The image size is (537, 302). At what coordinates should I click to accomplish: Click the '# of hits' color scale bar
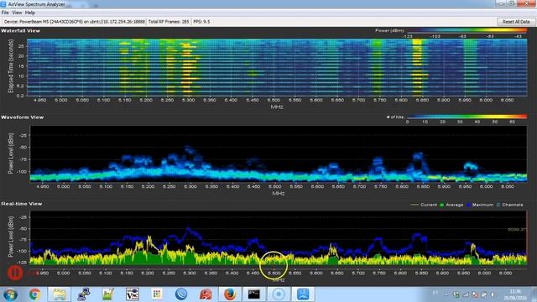tap(467, 117)
